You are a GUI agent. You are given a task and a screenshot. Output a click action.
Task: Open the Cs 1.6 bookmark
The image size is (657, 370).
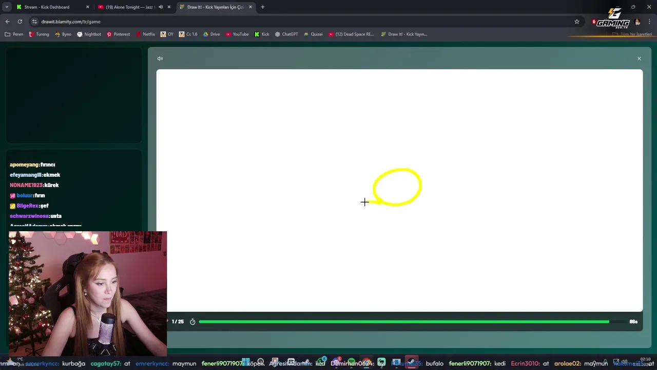188,34
